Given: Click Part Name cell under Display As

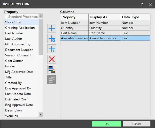Looking at the screenshot, I should [x=105, y=33].
